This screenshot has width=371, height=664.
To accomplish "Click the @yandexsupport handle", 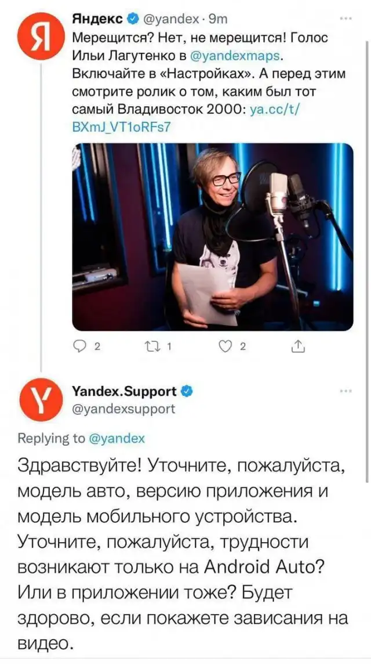I will 123,409.
